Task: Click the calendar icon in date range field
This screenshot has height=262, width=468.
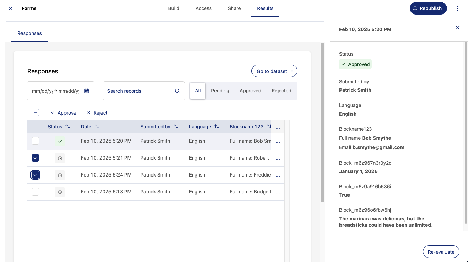Action: 87,91
